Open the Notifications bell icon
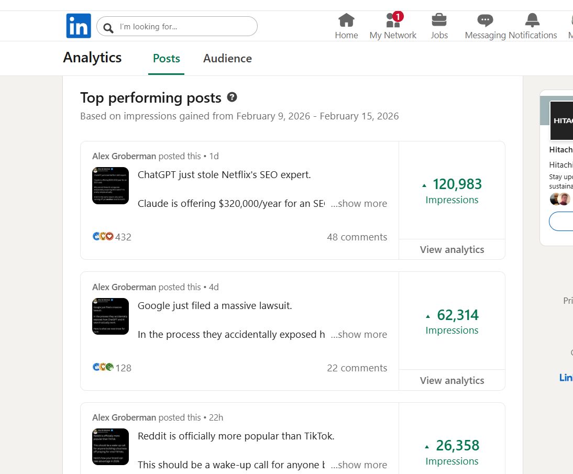The height and width of the screenshot is (474, 573). pos(533,20)
